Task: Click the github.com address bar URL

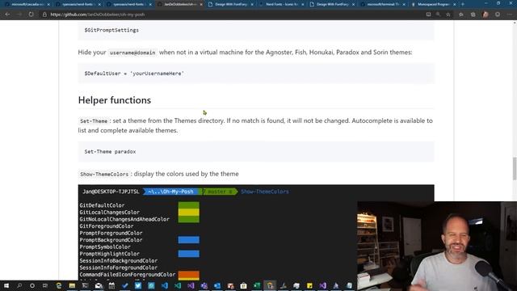Action: 98,15
